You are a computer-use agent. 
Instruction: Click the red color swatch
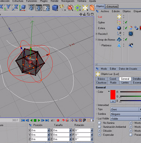click(113, 95)
